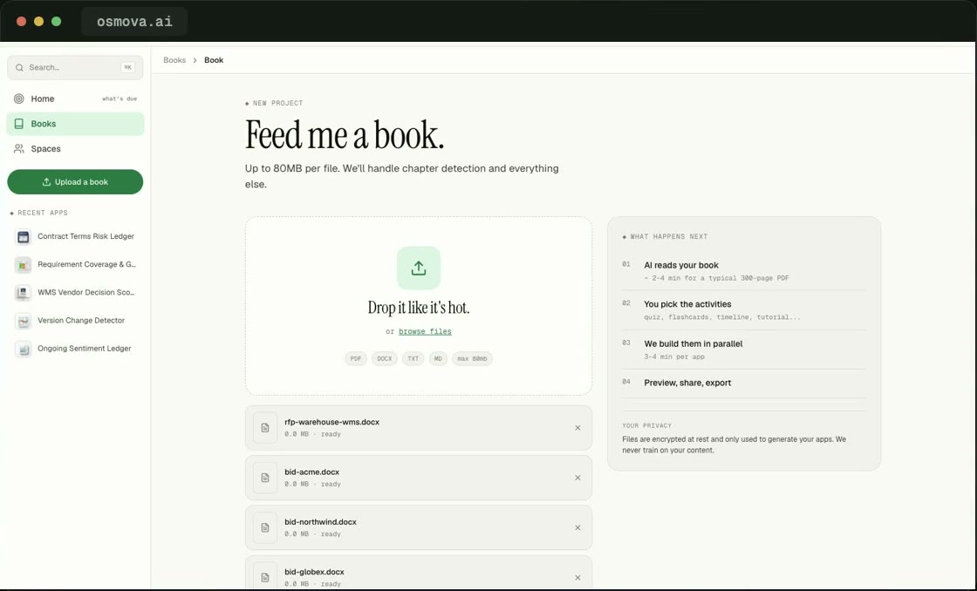Image resolution: width=977 pixels, height=591 pixels.
Task: Open the Ongoing Sentiment Ledger app
Action: (x=75, y=349)
